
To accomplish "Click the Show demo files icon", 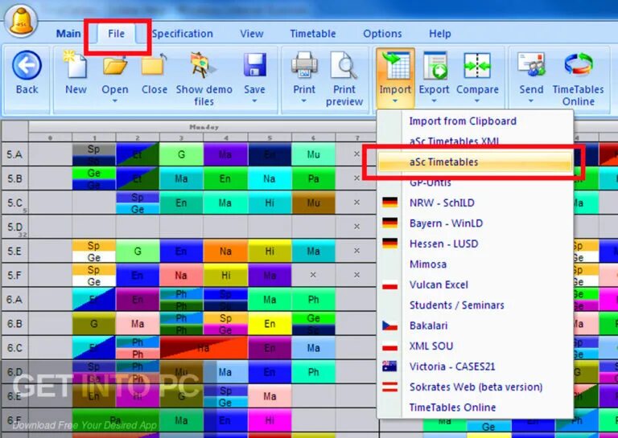I will [x=203, y=65].
